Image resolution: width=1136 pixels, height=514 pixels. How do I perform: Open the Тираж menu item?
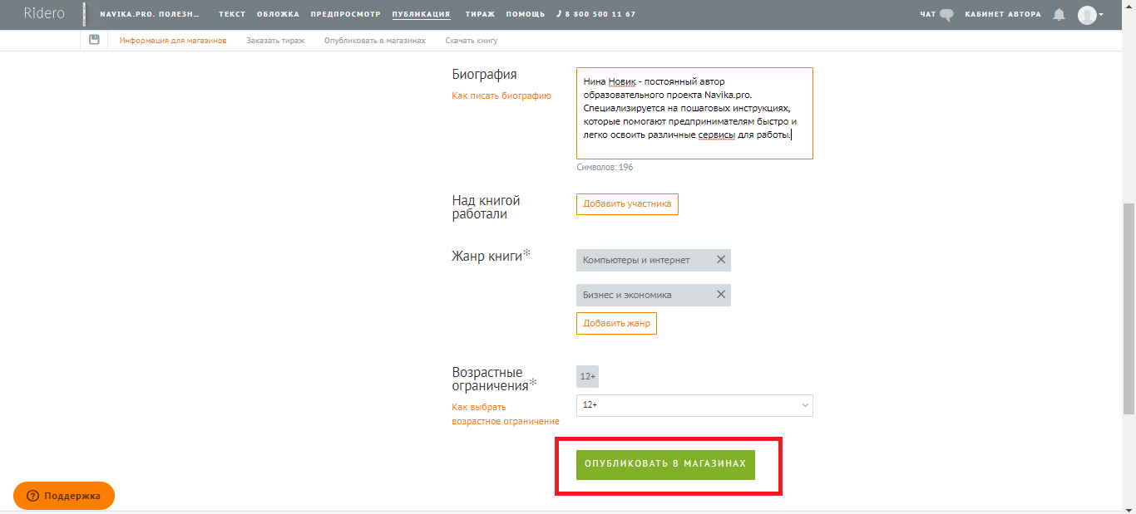click(481, 14)
